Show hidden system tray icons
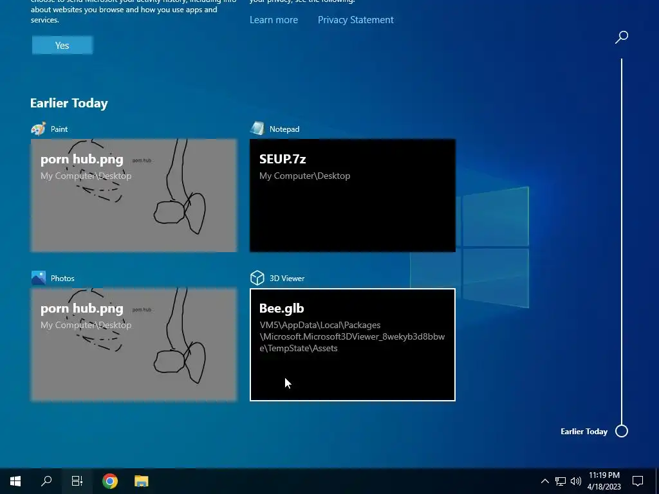The image size is (659, 494). click(x=544, y=481)
